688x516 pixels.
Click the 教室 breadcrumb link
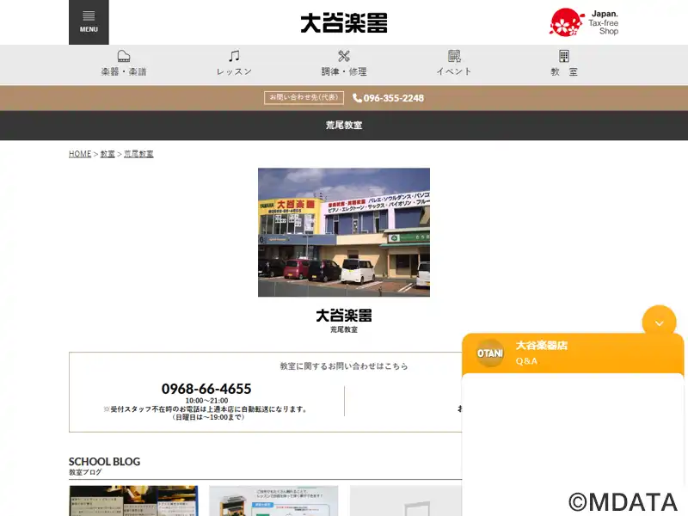[x=107, y=154]
